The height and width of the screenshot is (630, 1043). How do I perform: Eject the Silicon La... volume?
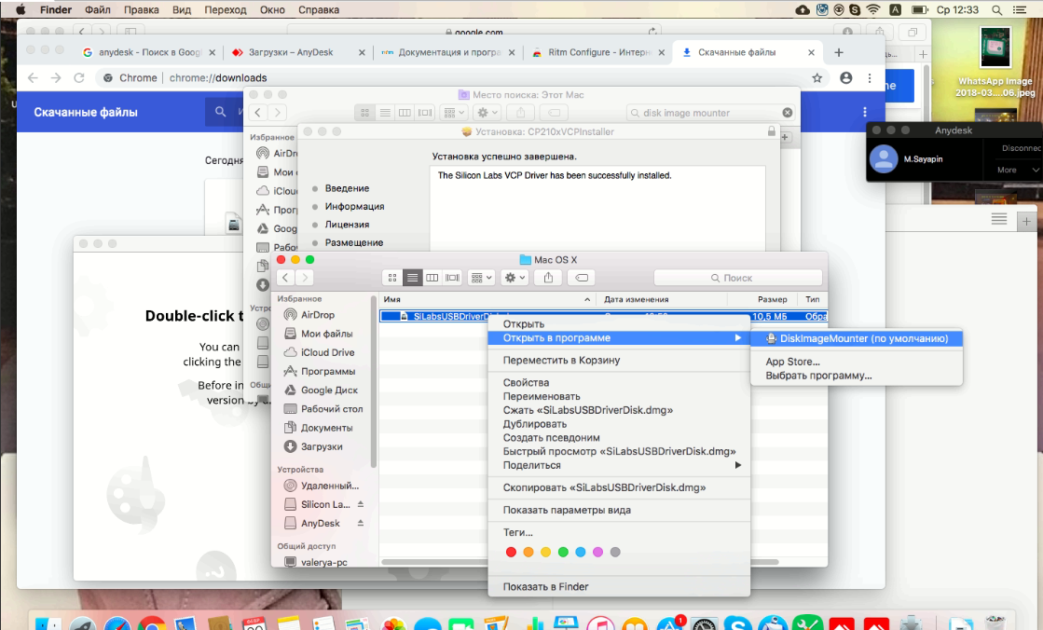(x=361, y=504)
